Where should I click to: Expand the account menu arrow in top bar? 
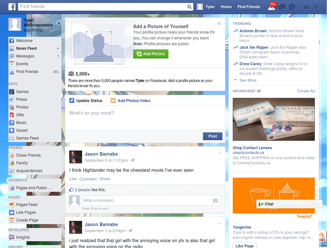[315, 7]
